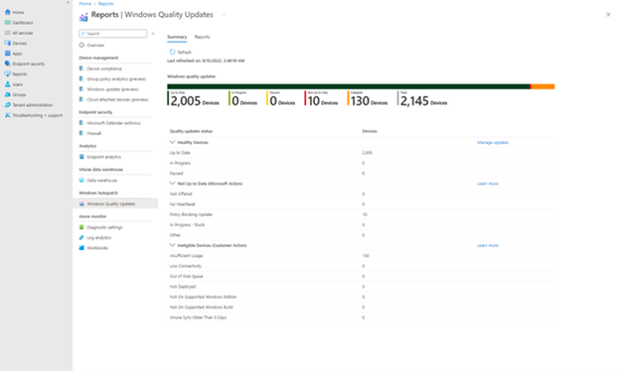Switch to the Reports tab
The image size is (620, 372).
202,37
